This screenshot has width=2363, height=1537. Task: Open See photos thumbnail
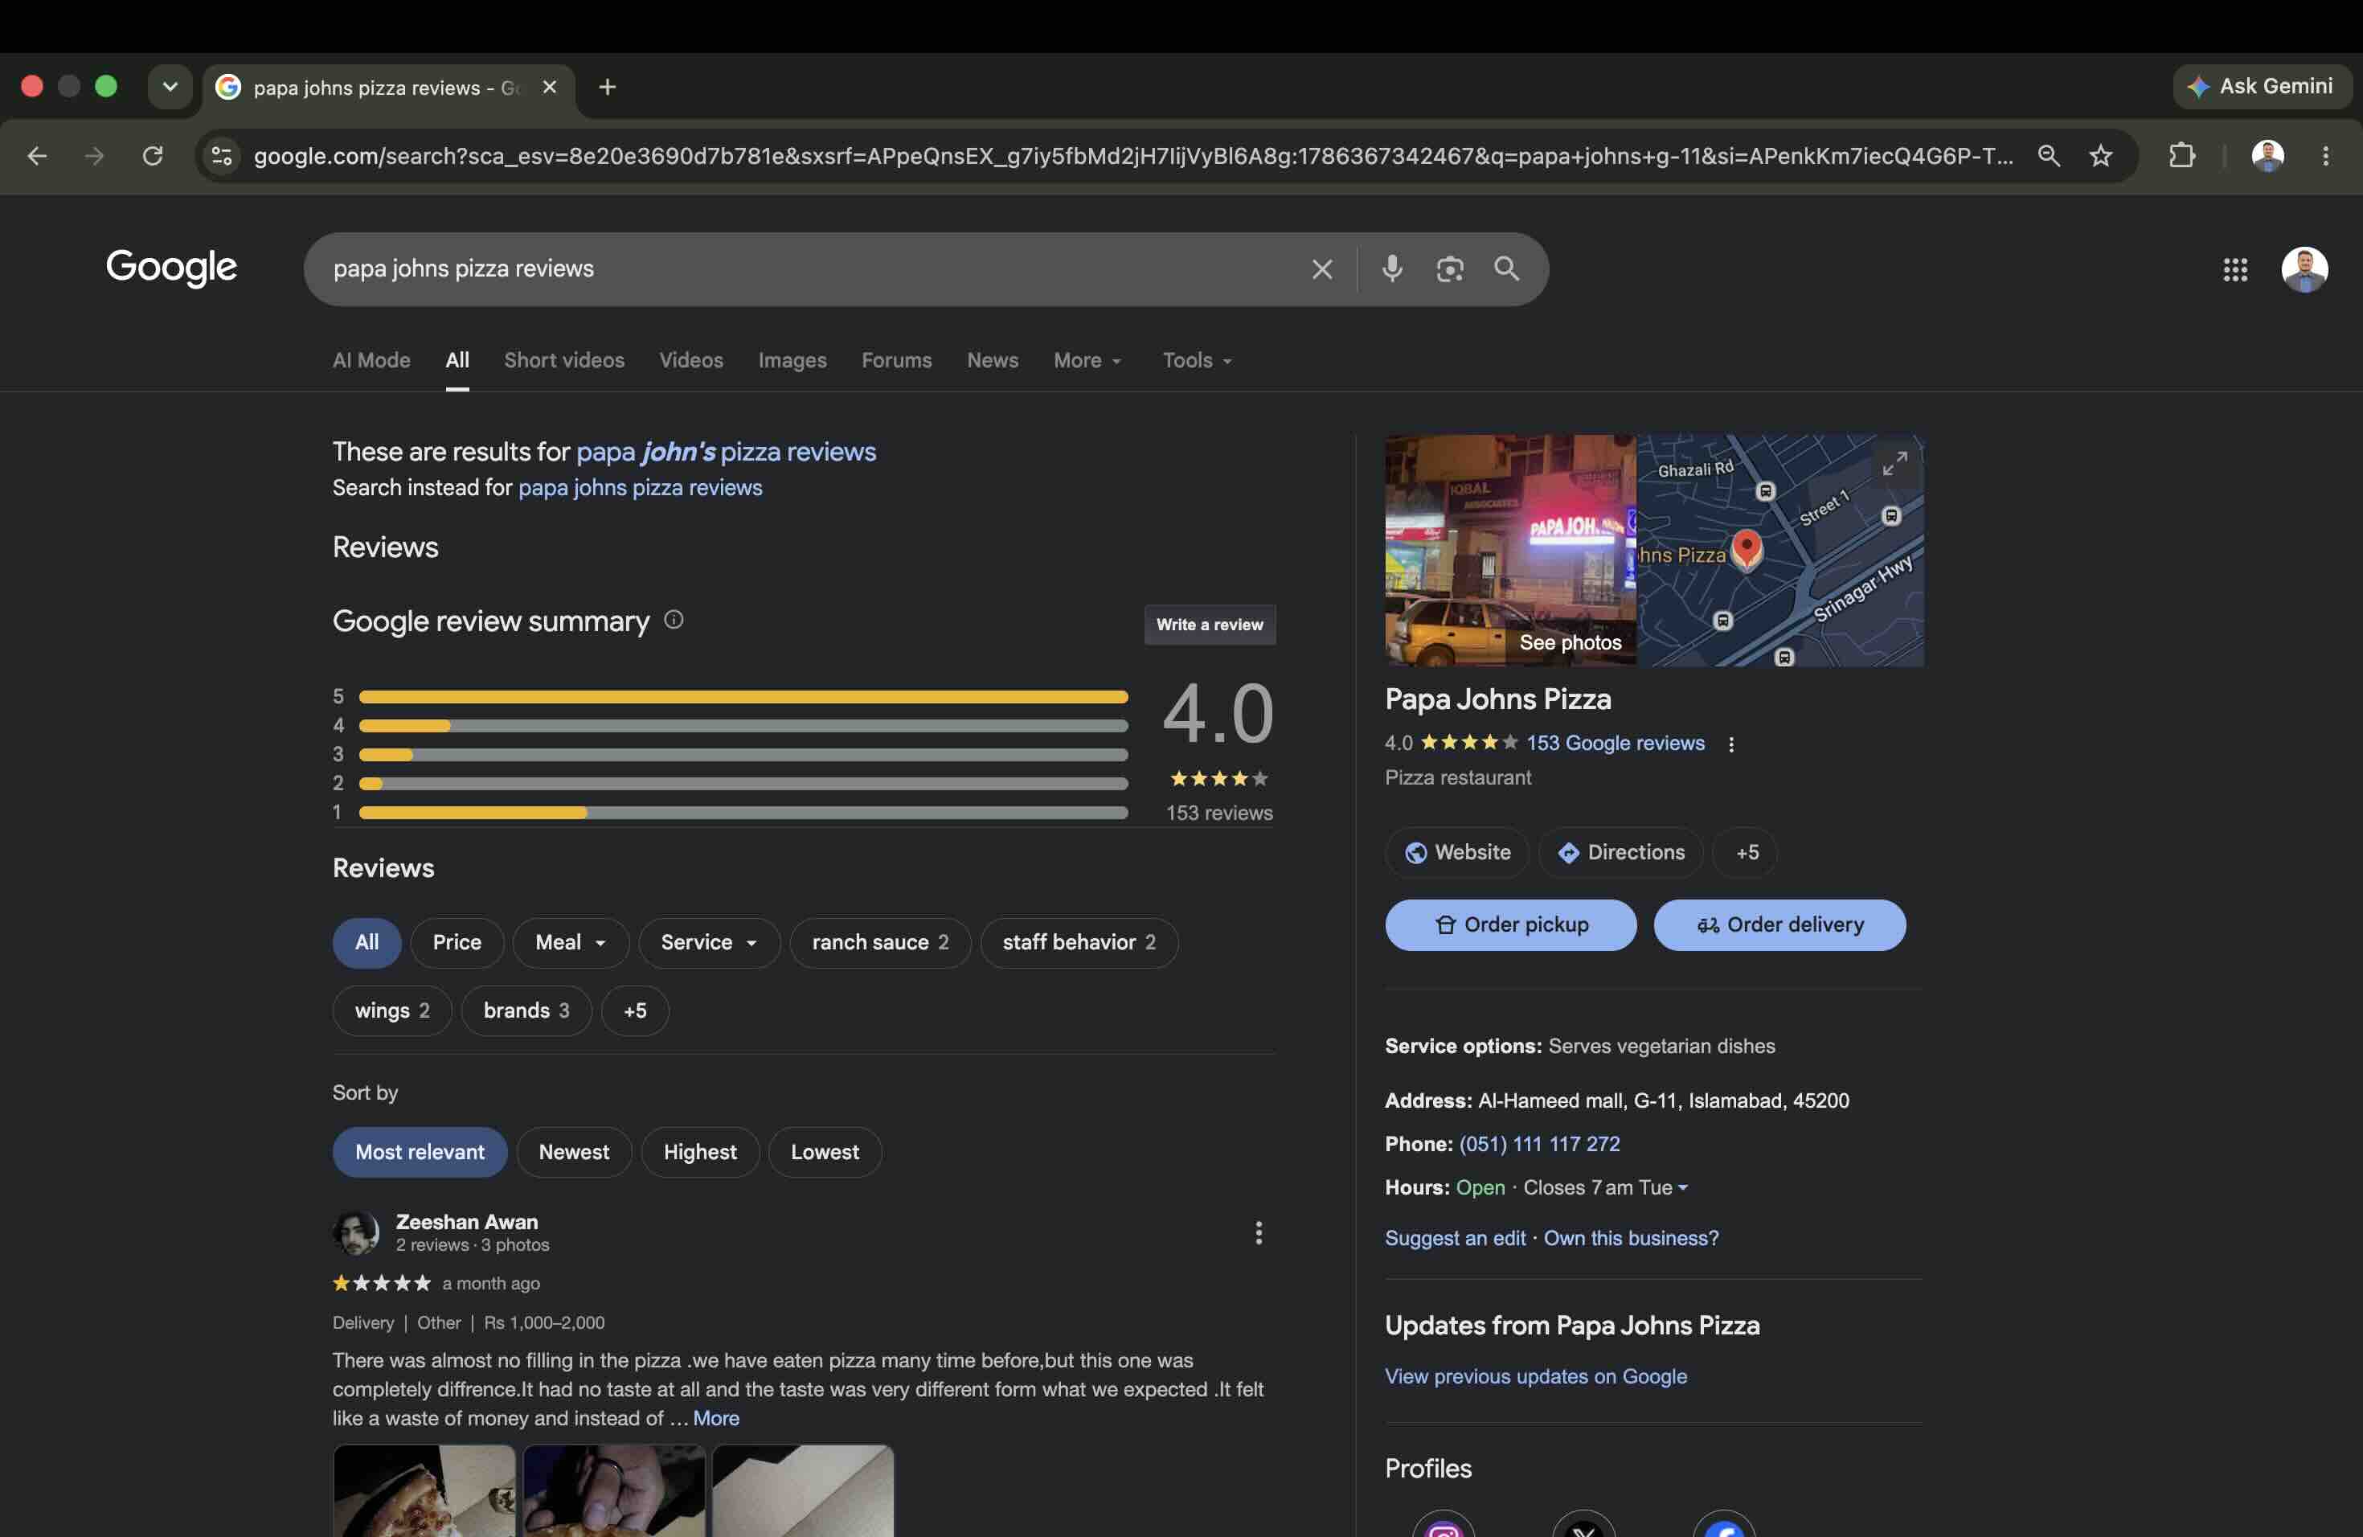click(1510, 550)
